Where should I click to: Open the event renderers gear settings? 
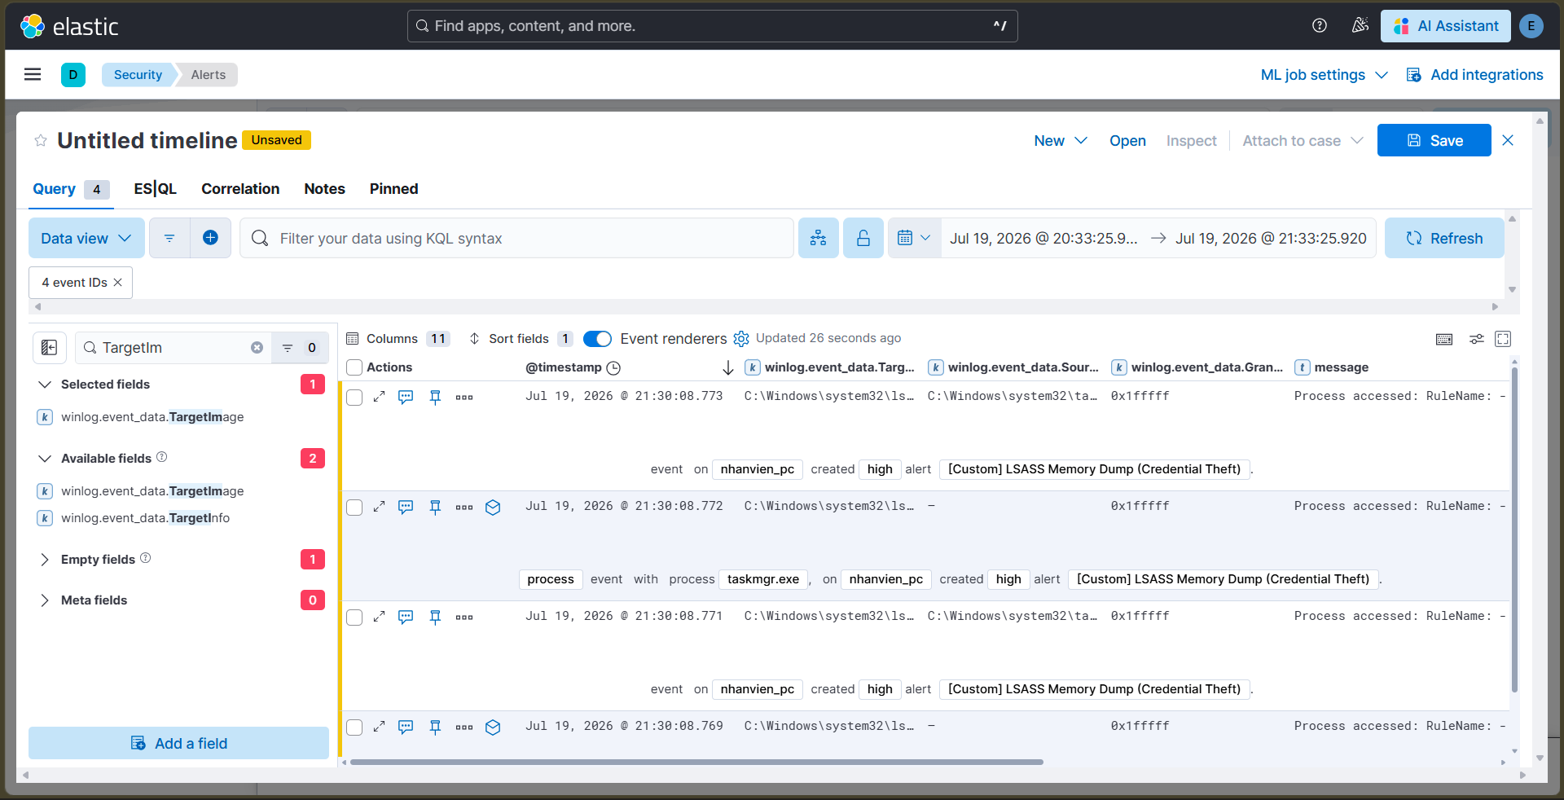pyautogui.click(x=740, y=339)
